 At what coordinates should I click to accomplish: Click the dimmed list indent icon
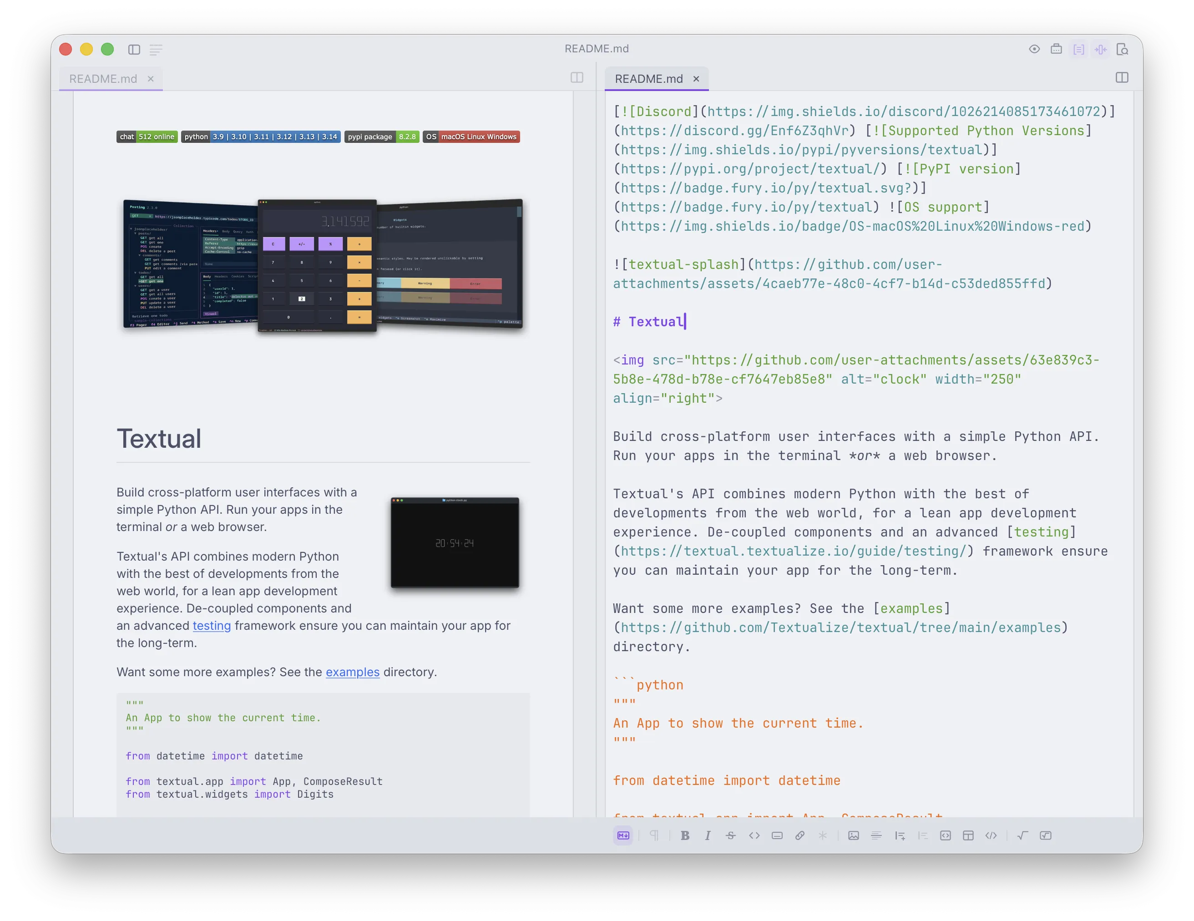point(923,835)
